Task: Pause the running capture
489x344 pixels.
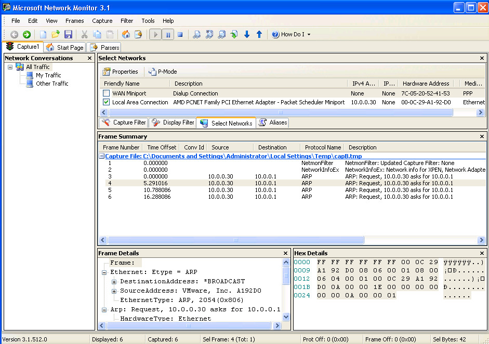Action: click(167, 35)
